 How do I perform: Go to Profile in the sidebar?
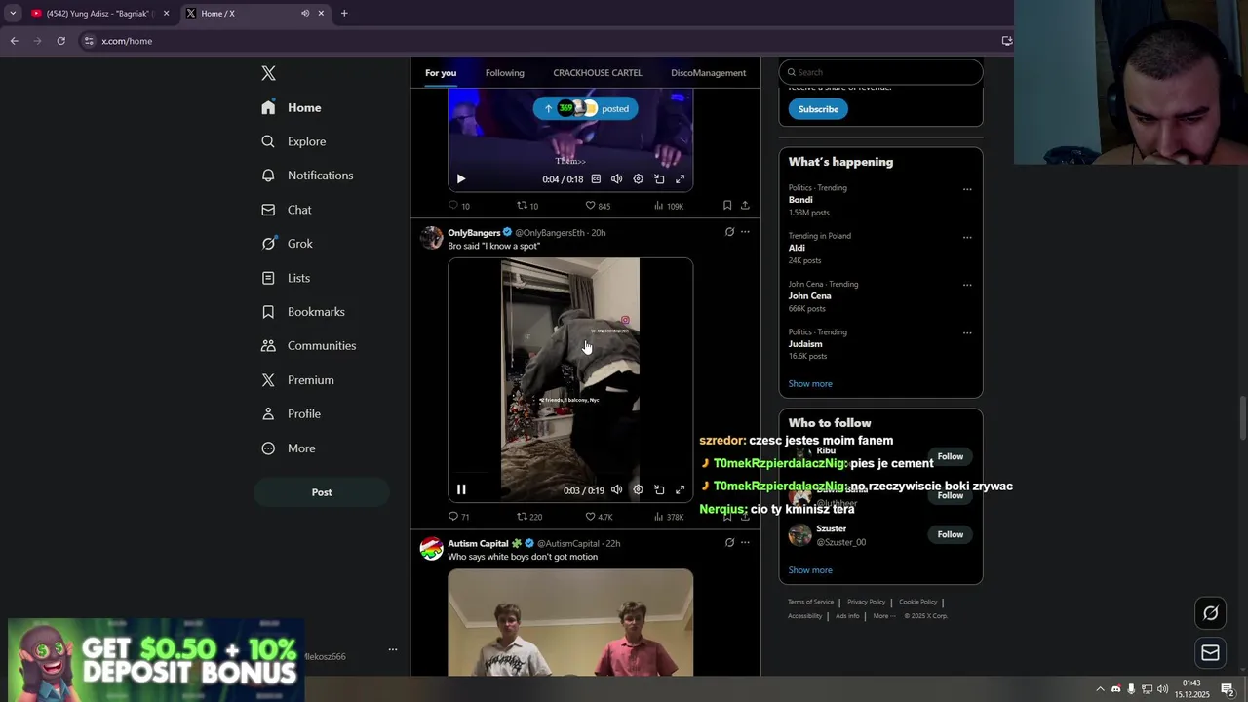click(291, 414)
